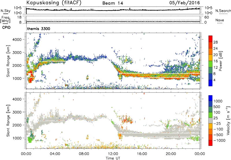Click the 20:00 time tick label
Image resolution: width=231 pixels, height=160 pixels.
[x=171, y=154]
